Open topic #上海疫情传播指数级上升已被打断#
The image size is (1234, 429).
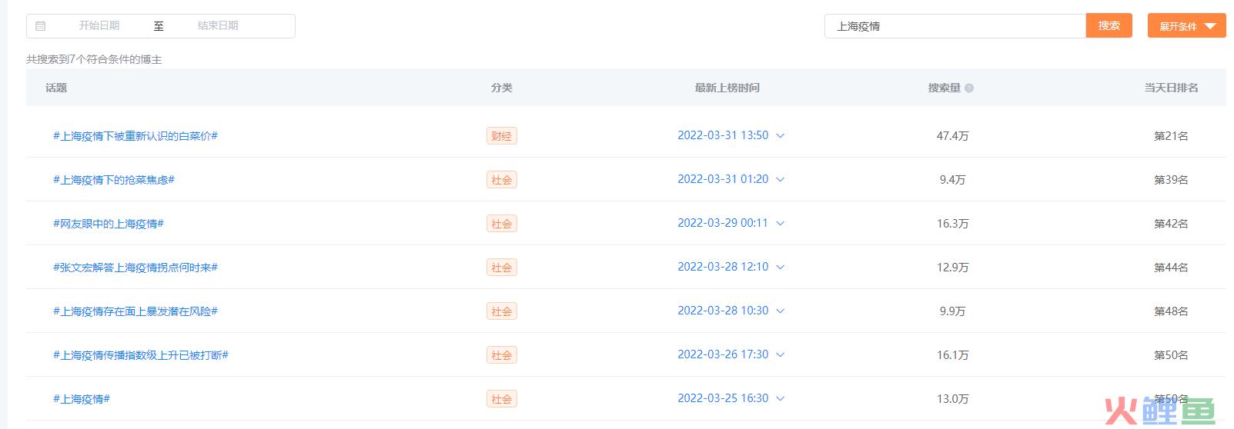tap(141, 355)
